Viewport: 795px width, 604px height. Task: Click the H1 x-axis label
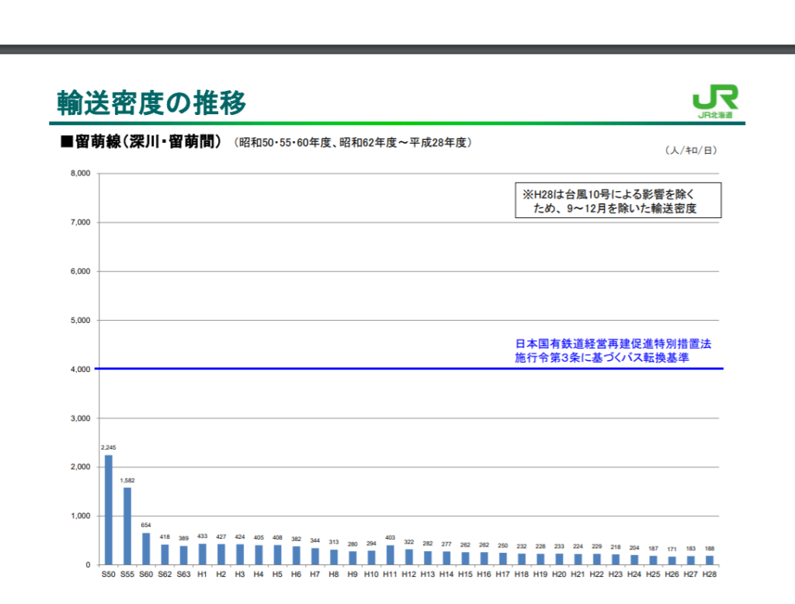[x=203, y=574]
